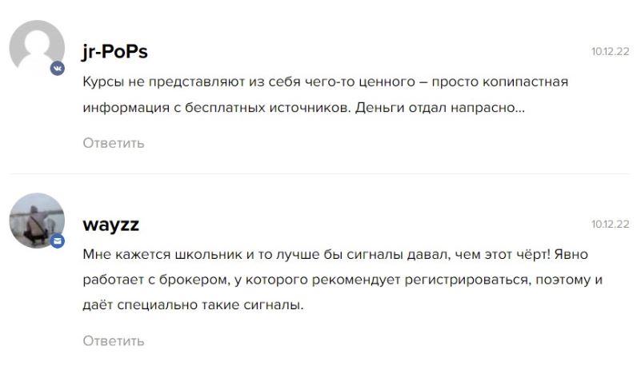Click the line "даёт специально такие сигналы."
Viewport: 641px width, 370px height.
pos(194,304)
